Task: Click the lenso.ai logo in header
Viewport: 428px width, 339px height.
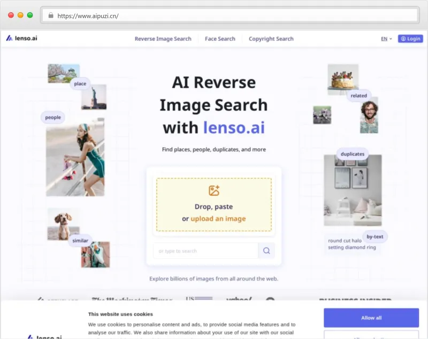Action: click(21, 38)
